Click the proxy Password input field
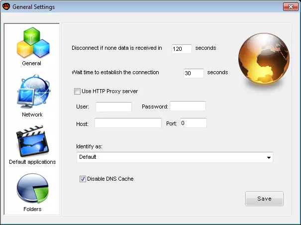The height and width of the screenshot is (225, 301). tap(188, 106)
